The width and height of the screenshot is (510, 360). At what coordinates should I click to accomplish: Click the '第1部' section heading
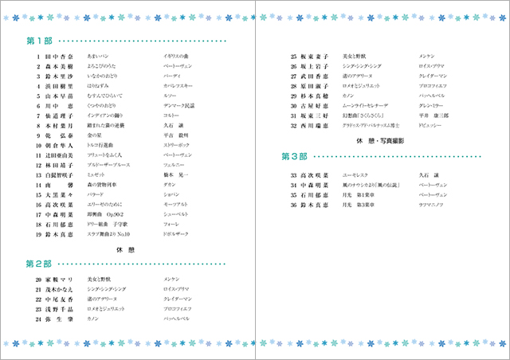click(39, 41)
